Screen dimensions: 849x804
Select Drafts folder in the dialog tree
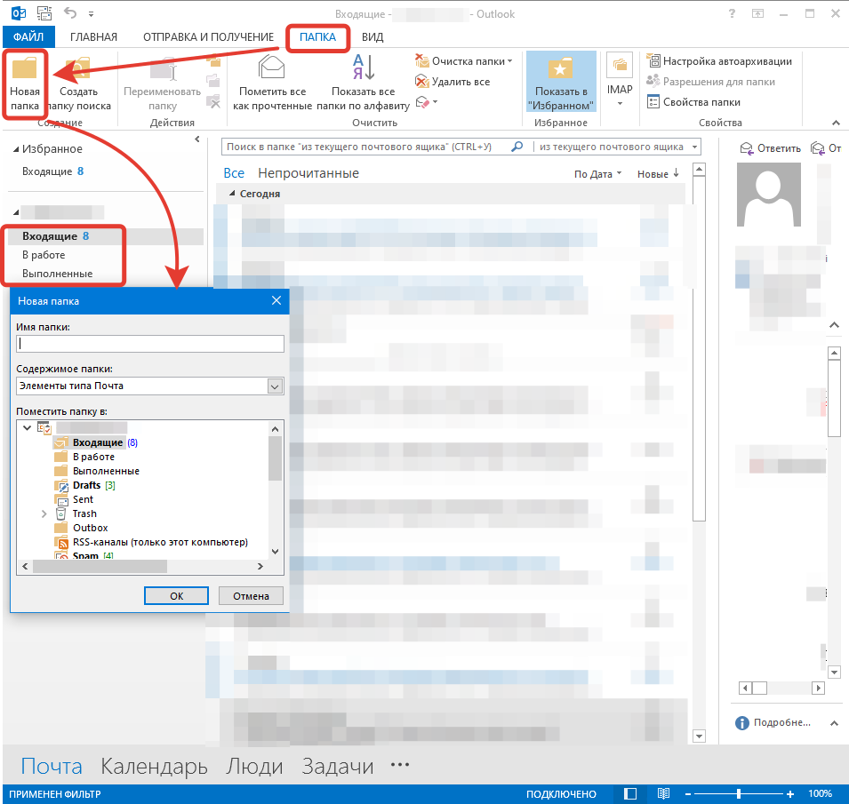tap(86, 485)
